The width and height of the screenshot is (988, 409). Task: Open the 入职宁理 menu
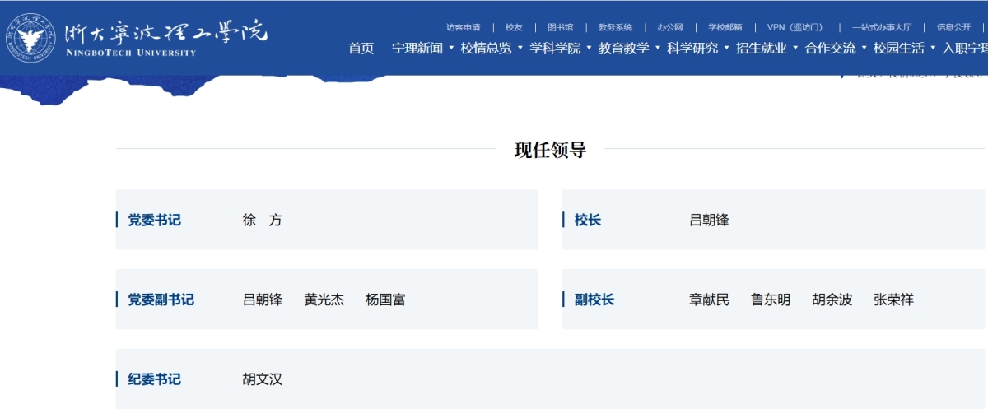[x=965, y=48]
